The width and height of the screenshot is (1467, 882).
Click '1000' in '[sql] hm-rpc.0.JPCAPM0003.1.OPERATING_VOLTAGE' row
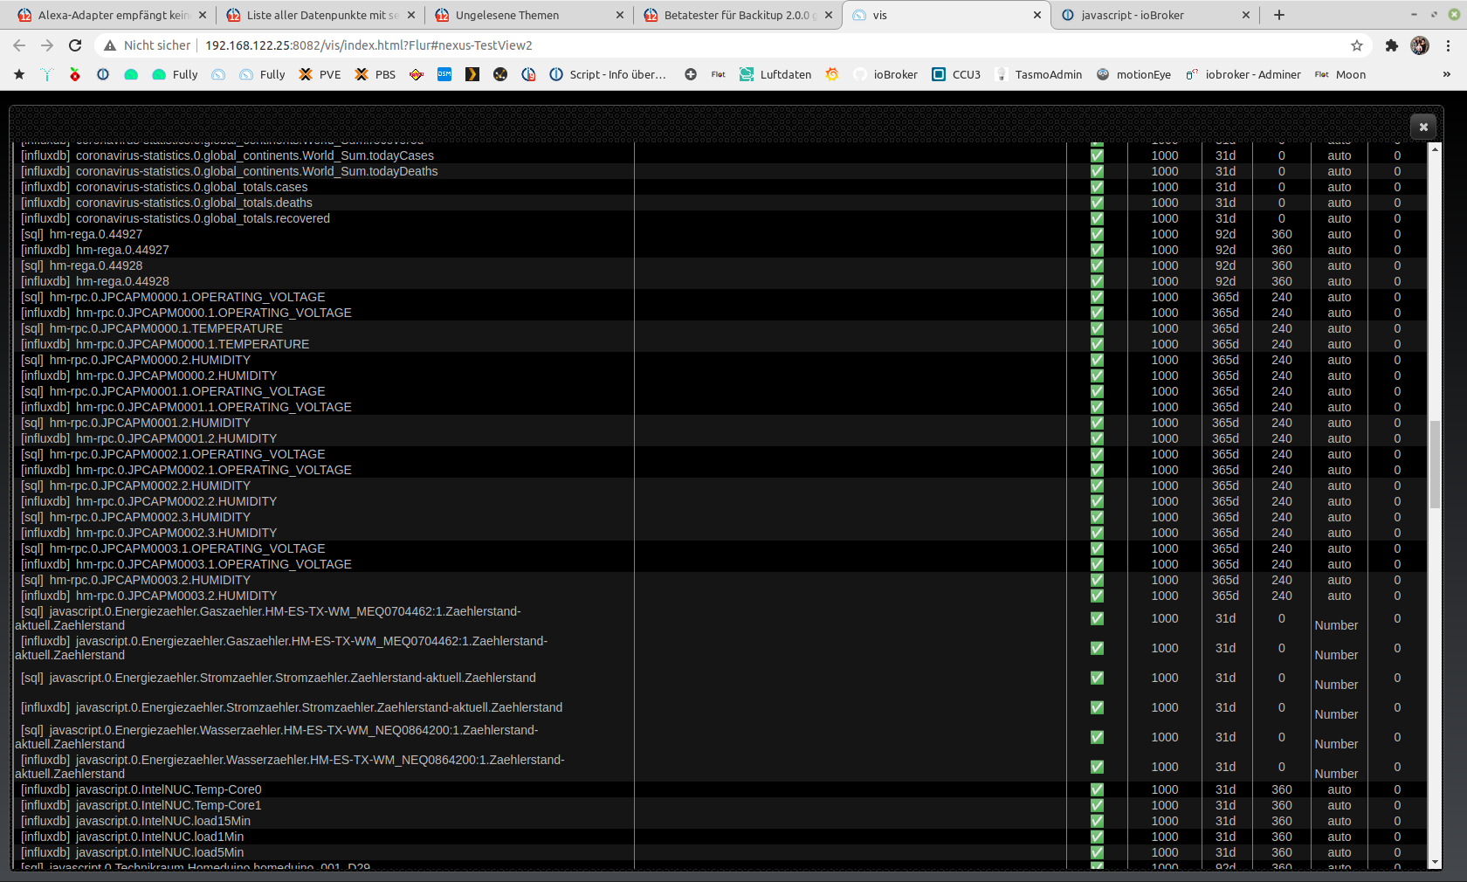(x=1165, y=548)
